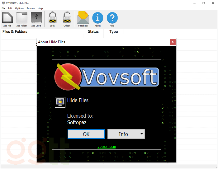Open the Process menu

31,8
